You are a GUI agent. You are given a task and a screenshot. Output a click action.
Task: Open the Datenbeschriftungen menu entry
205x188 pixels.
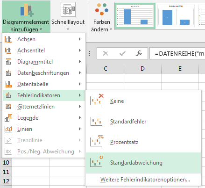[44, 73]
